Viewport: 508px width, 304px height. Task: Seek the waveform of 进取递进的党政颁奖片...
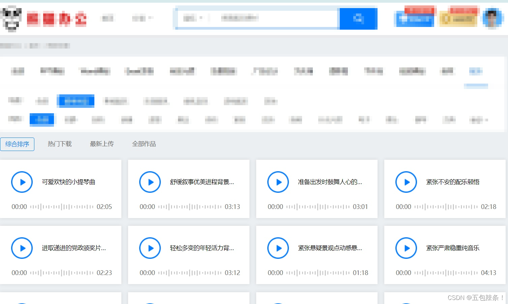62,273
